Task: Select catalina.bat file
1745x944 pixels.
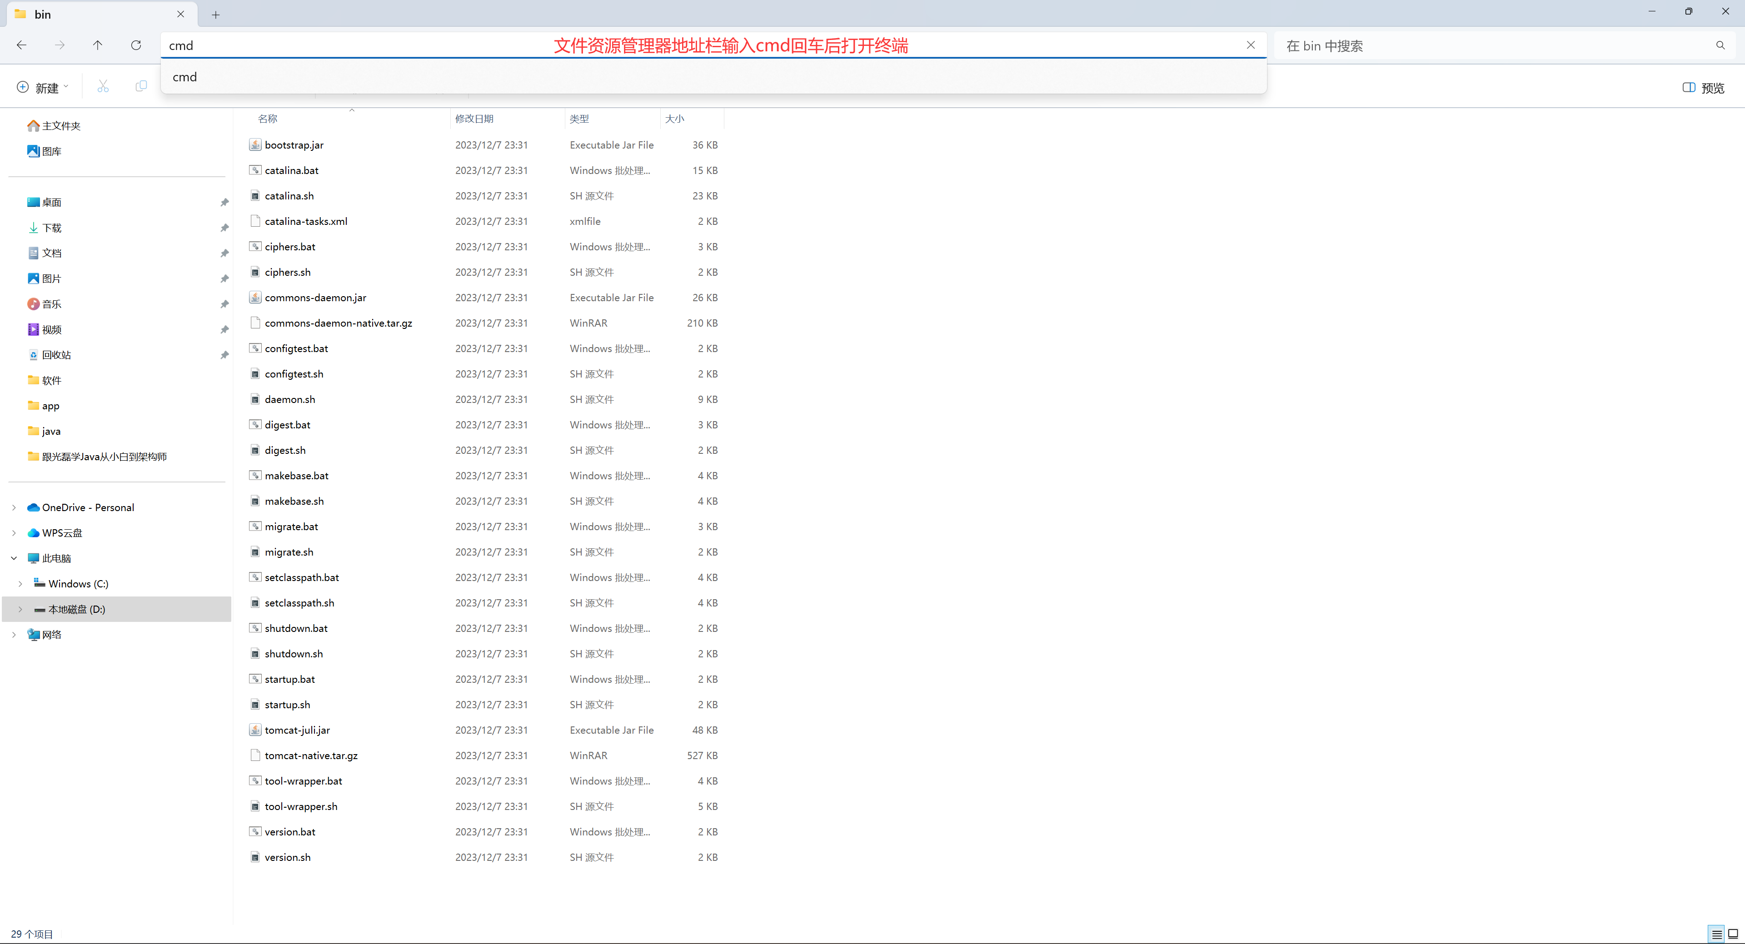Action: [x=291, y=171]
